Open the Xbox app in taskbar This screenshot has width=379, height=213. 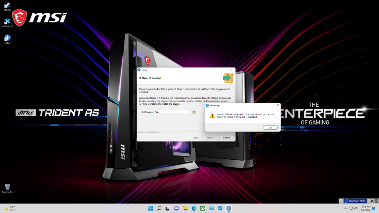[202, 208]
